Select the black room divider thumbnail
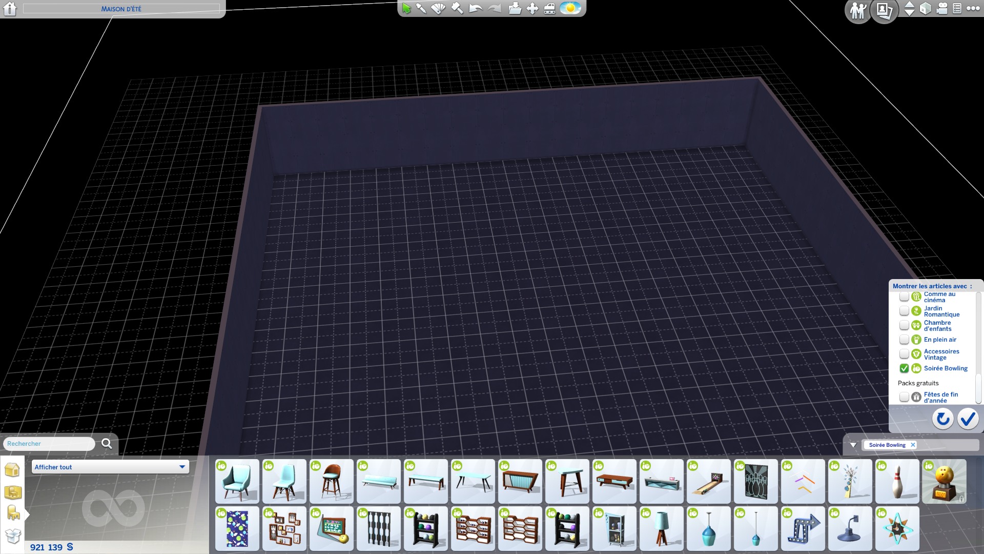 point(378,528)
